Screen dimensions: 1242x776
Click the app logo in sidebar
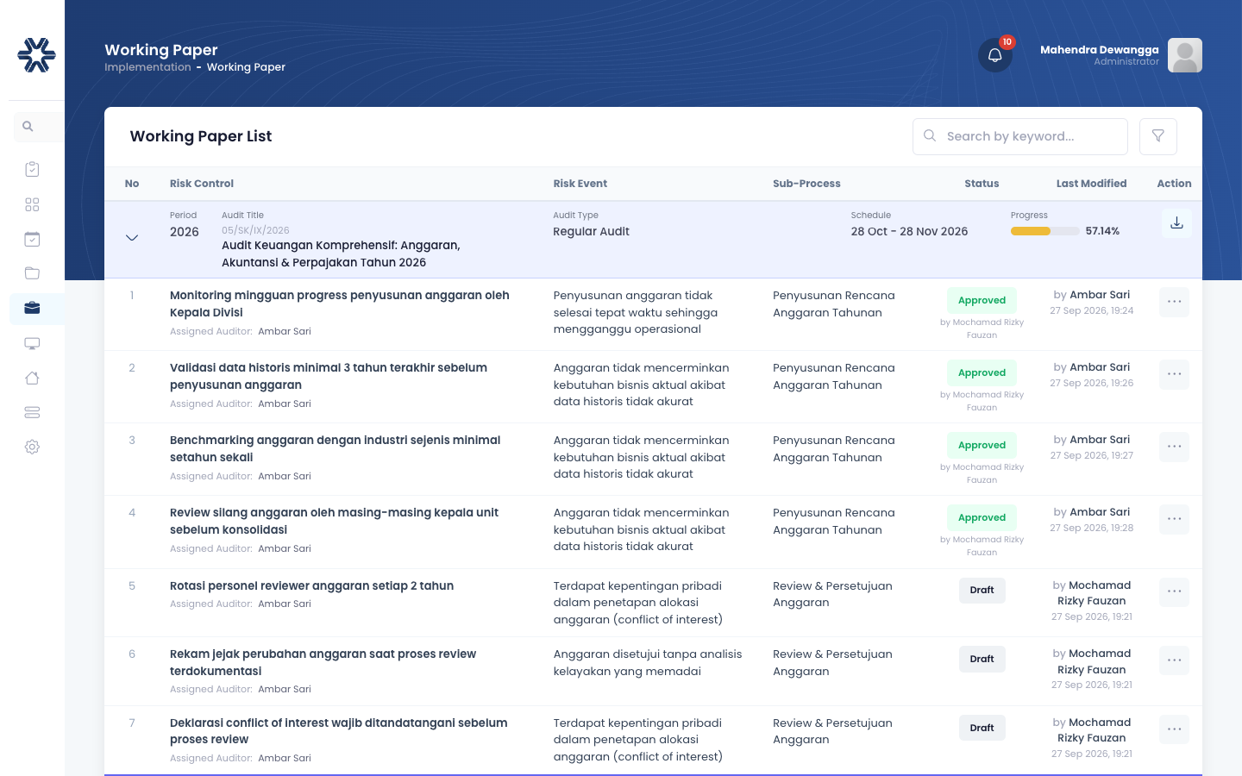coord(36,55)
